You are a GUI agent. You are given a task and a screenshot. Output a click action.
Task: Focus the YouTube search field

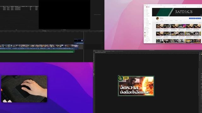tap(173, 7)
